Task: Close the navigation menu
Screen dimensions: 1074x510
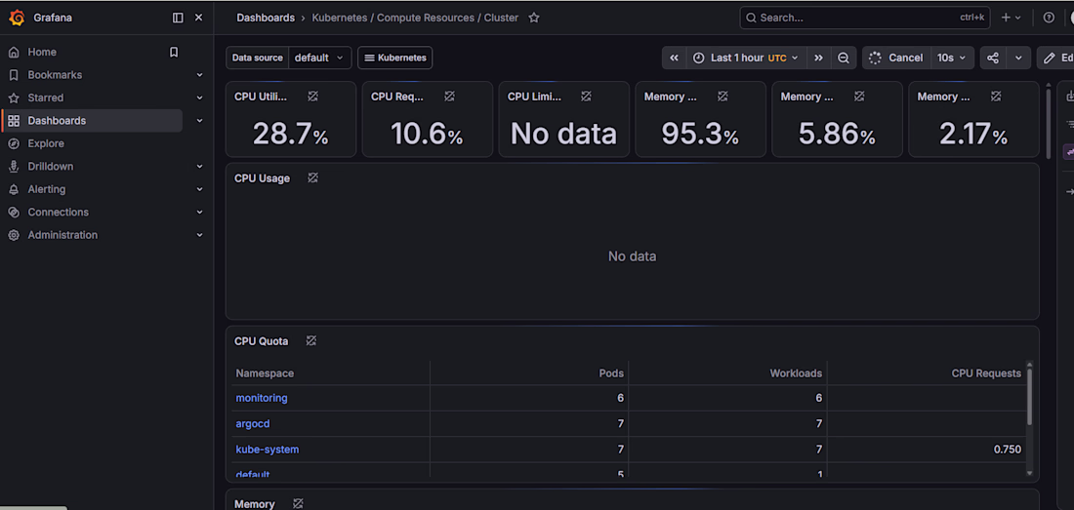Action: pyautogui.click(x=198, y=18)
